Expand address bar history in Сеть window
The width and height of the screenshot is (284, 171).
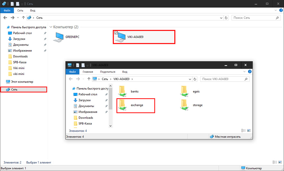pos(221,18)
